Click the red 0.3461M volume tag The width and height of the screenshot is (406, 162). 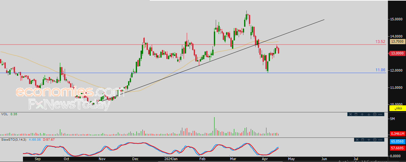click(x=397, y=134)
